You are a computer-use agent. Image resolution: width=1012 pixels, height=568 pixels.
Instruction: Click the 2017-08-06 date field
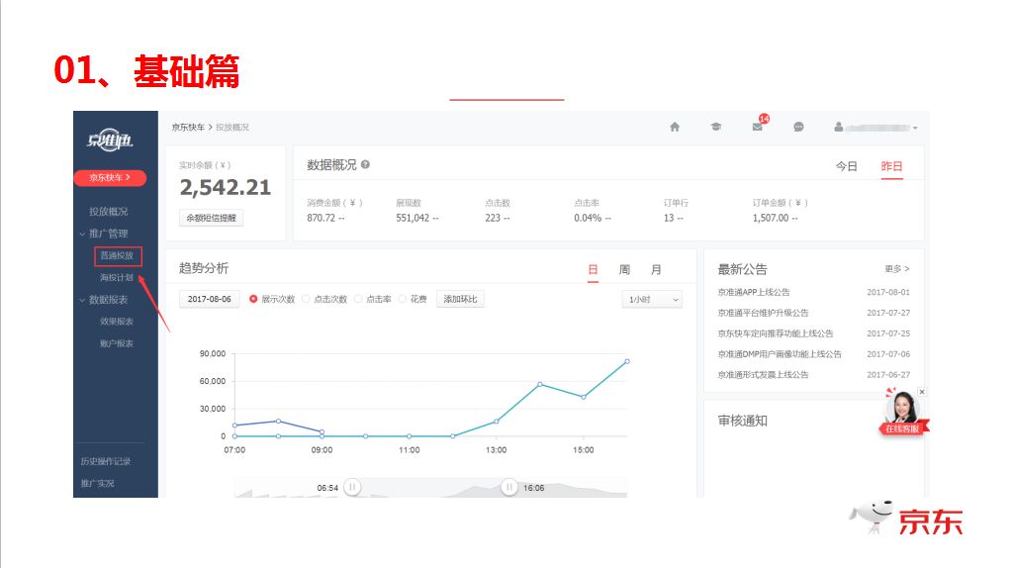click(209, 299)
